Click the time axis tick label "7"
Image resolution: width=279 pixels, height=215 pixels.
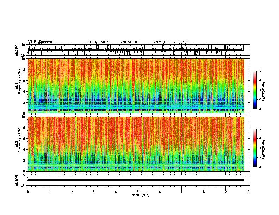coord(182,192)
